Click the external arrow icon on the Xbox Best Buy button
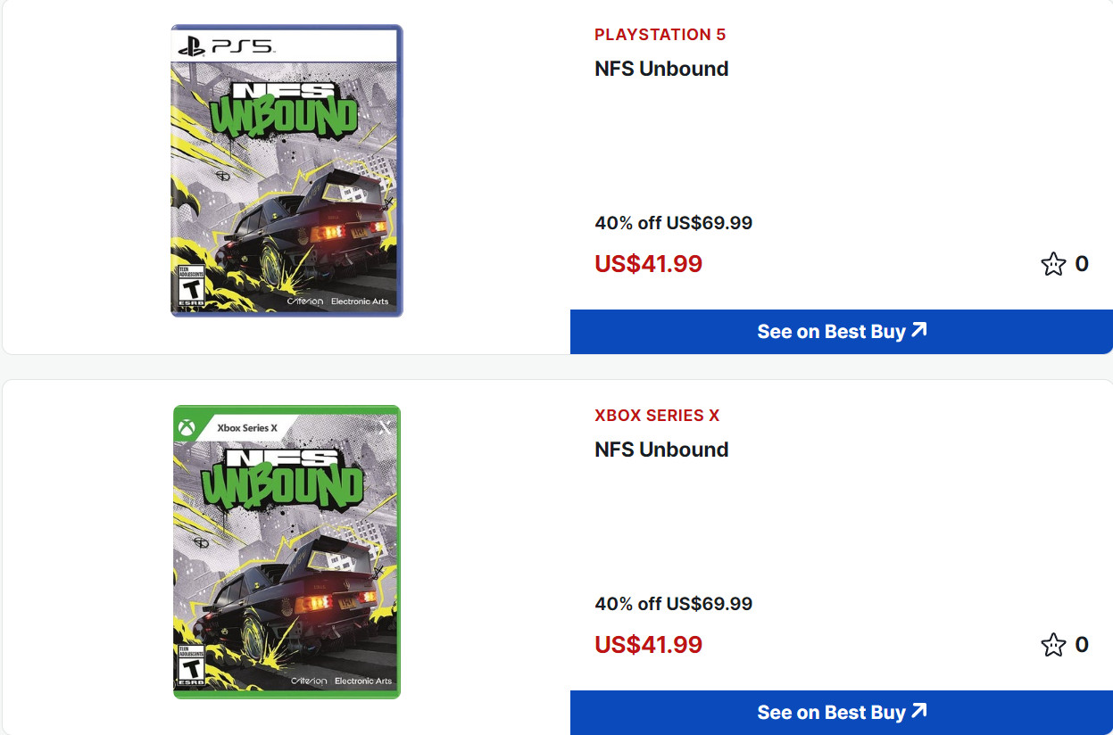This screenshot has width=1113, height=735. point(919,711)
